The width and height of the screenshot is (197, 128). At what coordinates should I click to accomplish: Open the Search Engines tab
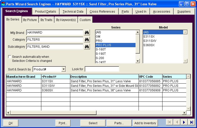tap(17, 11)
